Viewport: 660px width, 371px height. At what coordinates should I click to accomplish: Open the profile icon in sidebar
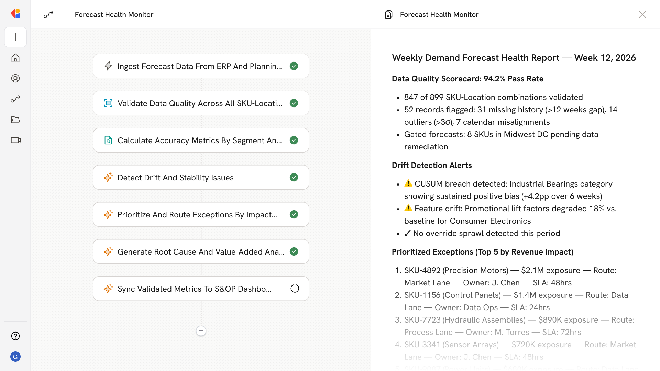(x=15, y=78)
